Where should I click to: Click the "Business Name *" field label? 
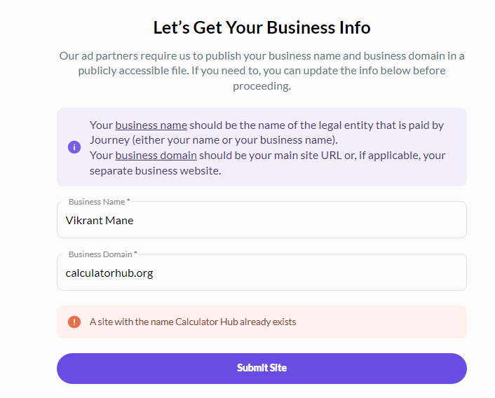click(99, 202)
